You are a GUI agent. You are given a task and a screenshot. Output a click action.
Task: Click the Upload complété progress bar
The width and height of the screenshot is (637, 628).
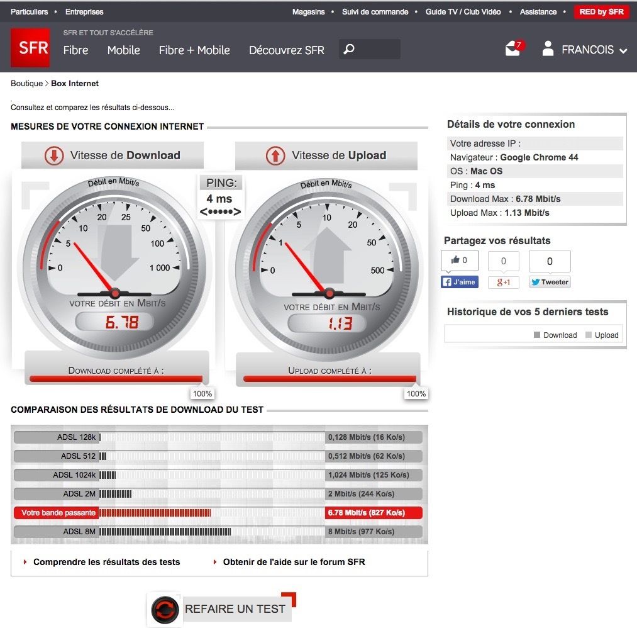coord(330,379)
